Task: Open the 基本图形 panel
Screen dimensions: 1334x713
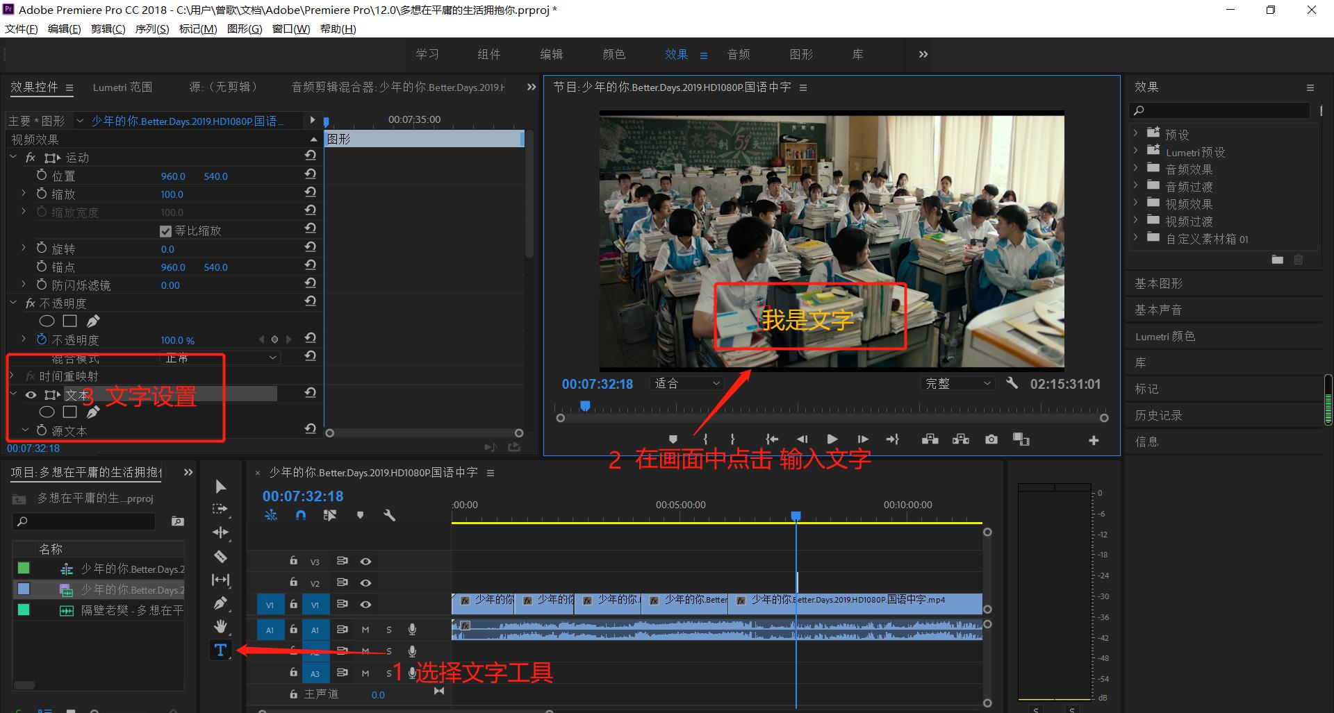Action: (x=1158, y=283)
